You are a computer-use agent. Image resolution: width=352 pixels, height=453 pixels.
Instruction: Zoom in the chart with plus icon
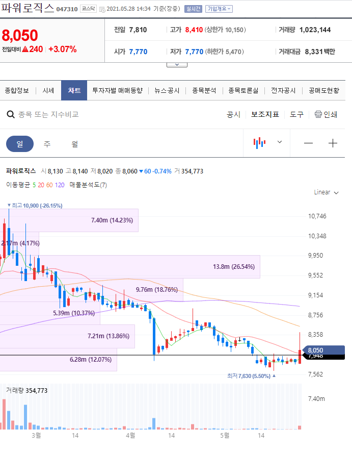click(x=333, y=143)
